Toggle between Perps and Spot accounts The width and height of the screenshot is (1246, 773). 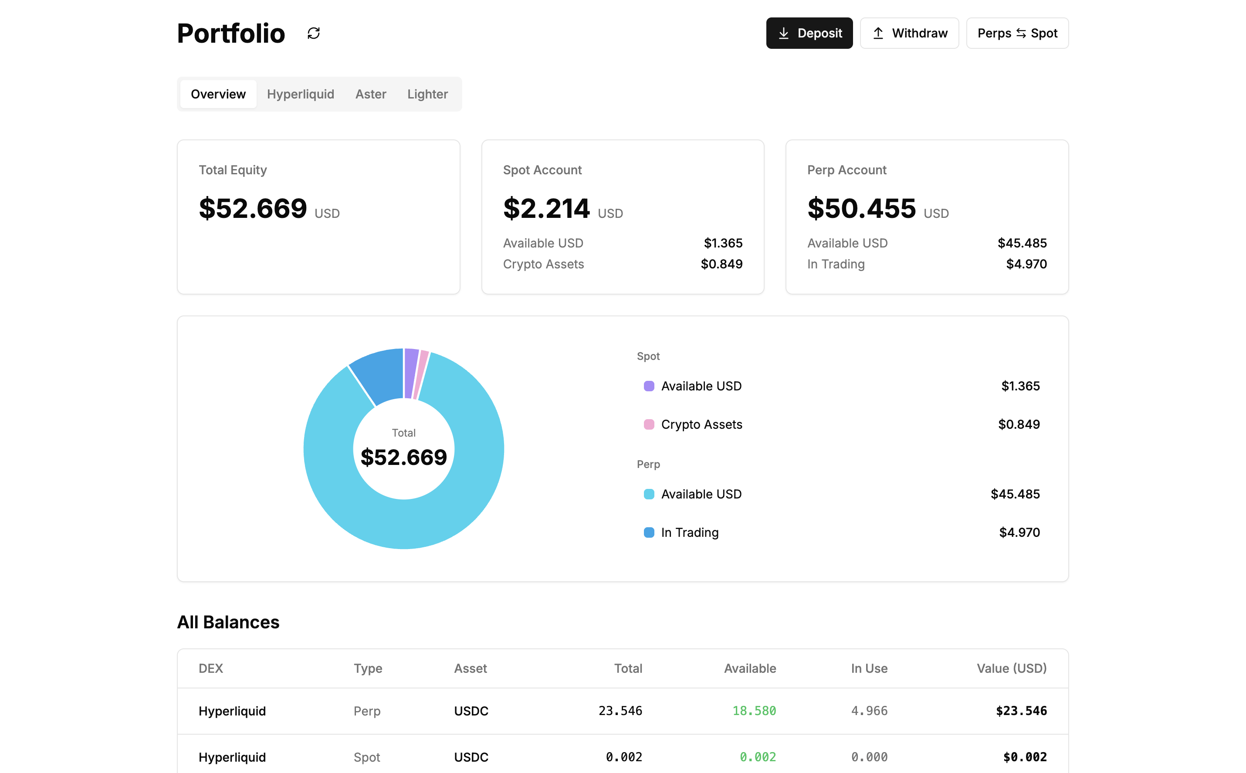[1017, 33]
